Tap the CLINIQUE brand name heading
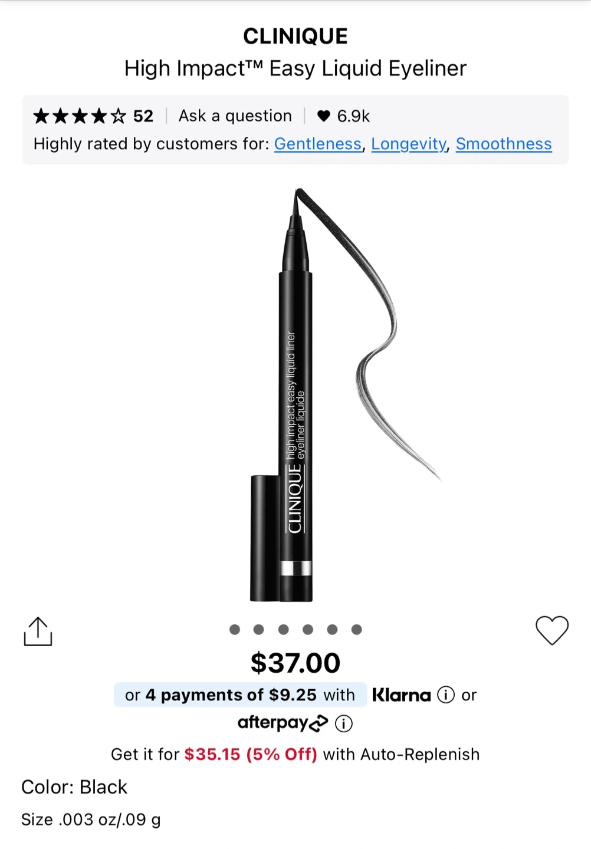 [295, 37]
